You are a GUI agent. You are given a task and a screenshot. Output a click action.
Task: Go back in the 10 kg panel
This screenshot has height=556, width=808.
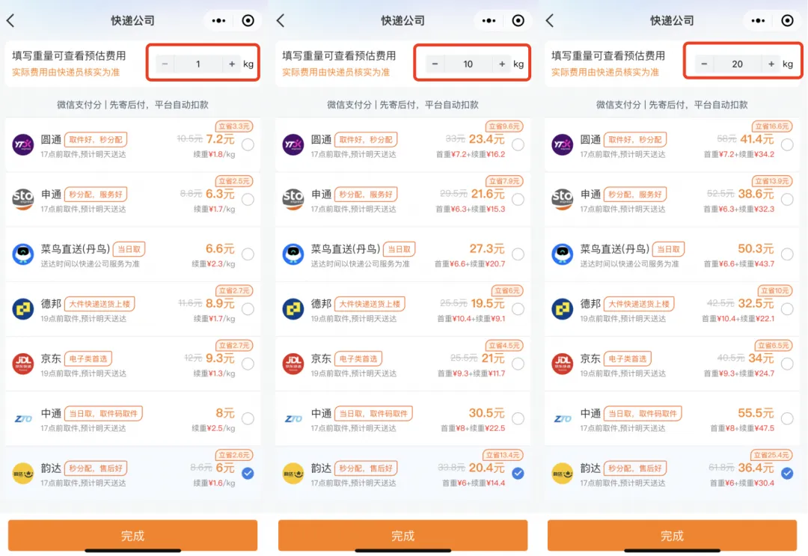281,21
